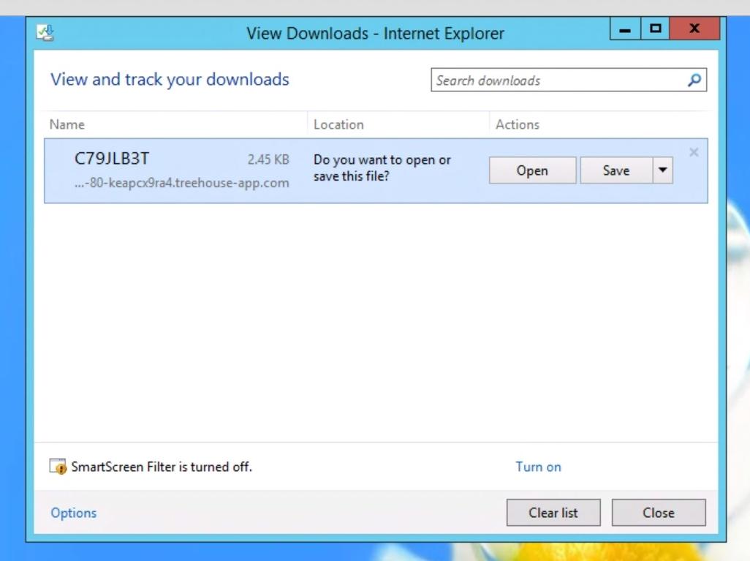Turn on SmartScreen Filter
750x561 pixels.
click(x=538, y=467)
